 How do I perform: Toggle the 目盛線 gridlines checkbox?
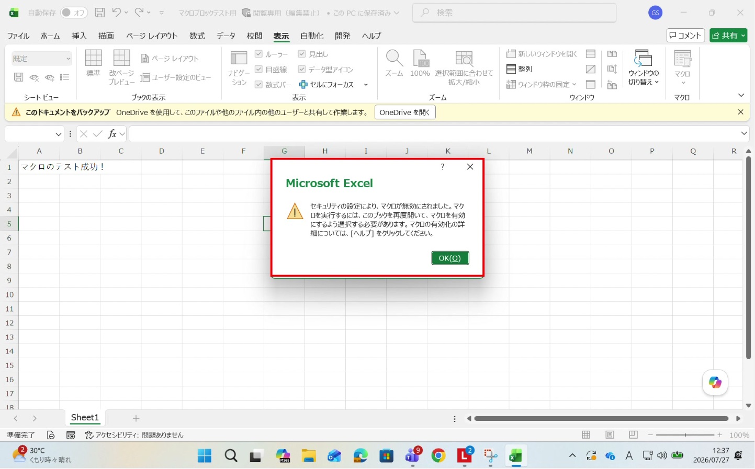pos(258,69)
